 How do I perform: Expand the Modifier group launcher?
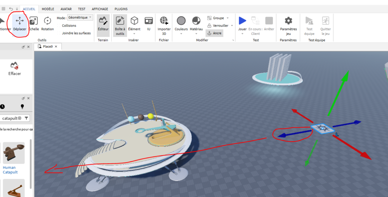point(233,40)
